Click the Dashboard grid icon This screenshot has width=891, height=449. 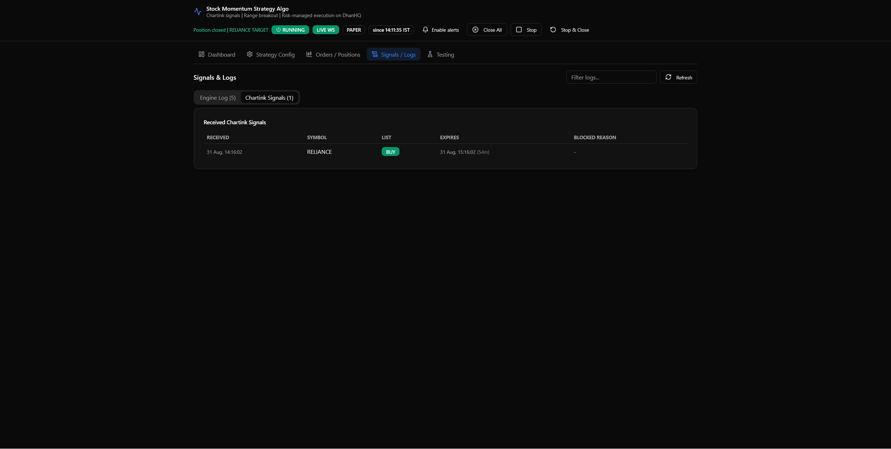pyautogui.click(x=202, y=54)
